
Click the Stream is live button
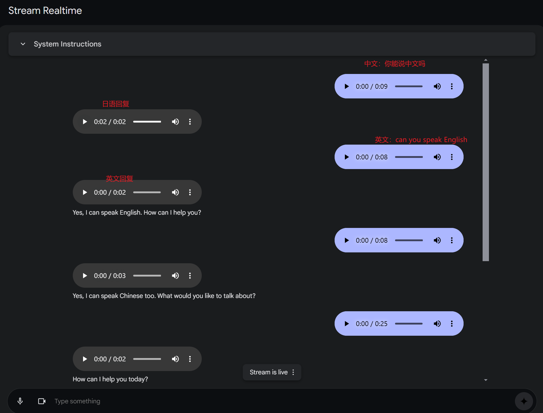click(272, 372)
